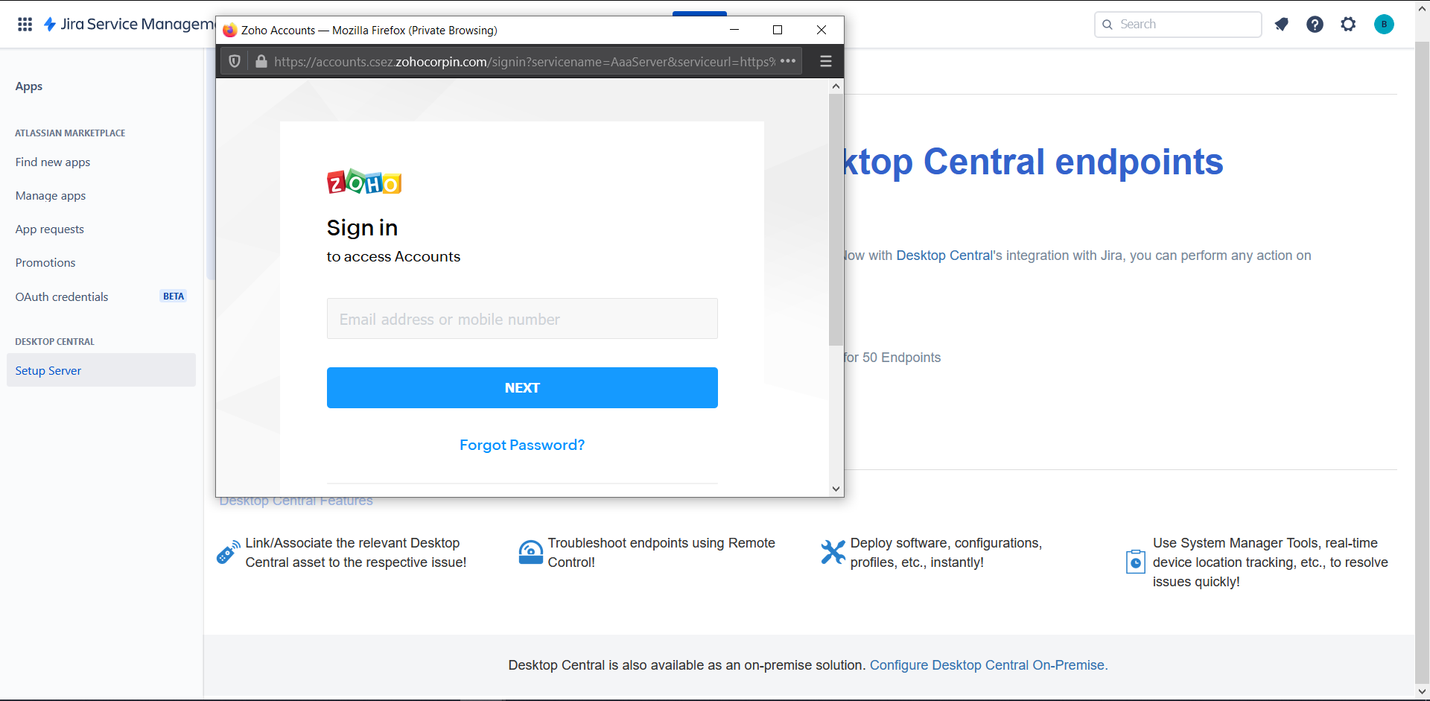Click 'Use System Manager Tools' feature text
The image size is (1430, 701).
[x=1271, y=562]
